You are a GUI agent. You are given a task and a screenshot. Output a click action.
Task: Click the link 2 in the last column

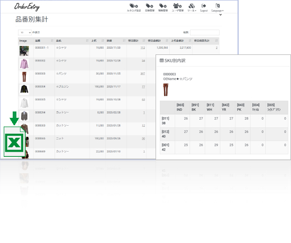(216, 48)
